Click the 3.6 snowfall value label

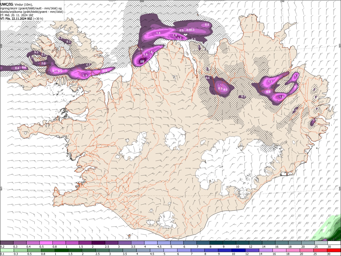142,62
